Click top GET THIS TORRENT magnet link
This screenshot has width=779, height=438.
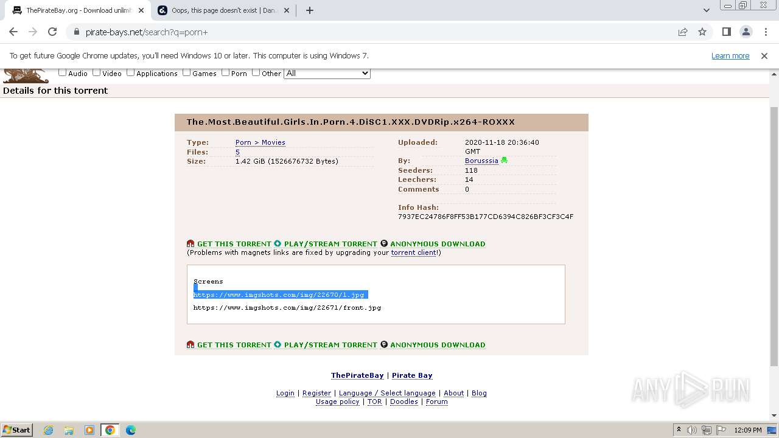(x=234, y=244)
